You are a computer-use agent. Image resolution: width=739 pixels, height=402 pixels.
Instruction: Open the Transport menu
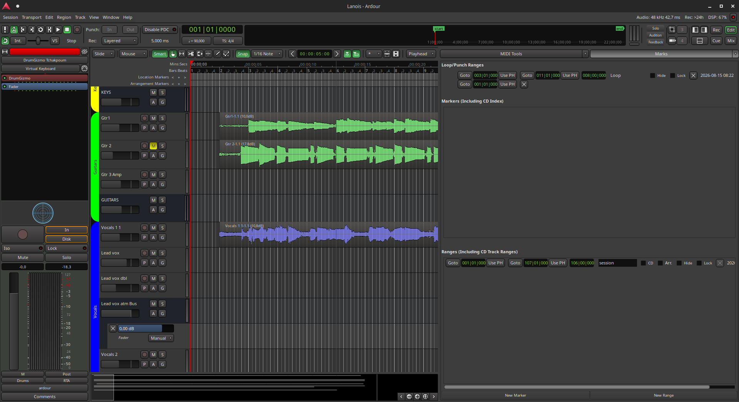[x=32, y=17]
